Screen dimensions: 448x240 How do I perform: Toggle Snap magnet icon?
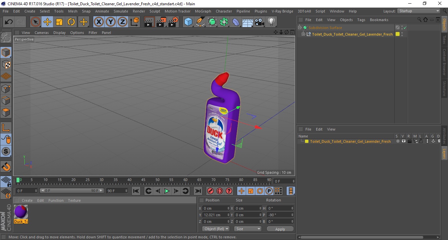6,166
